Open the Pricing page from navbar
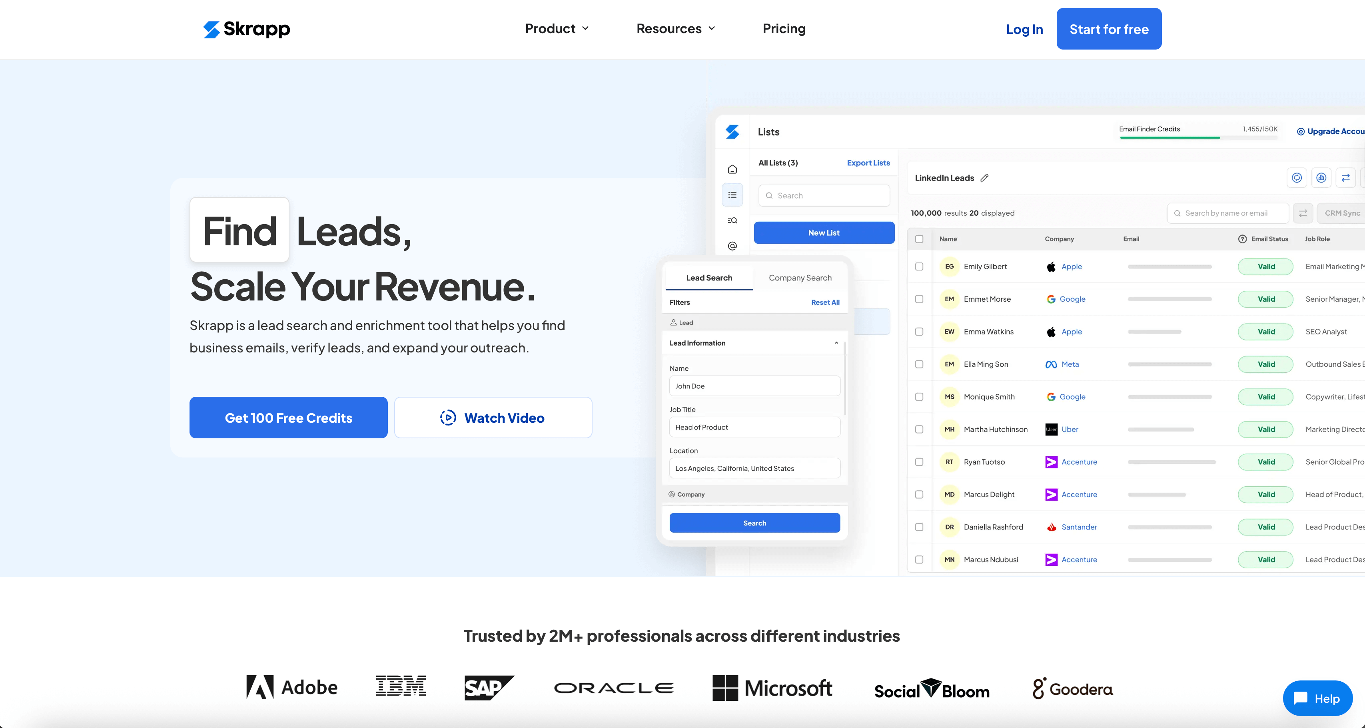 tap(784, 29)
